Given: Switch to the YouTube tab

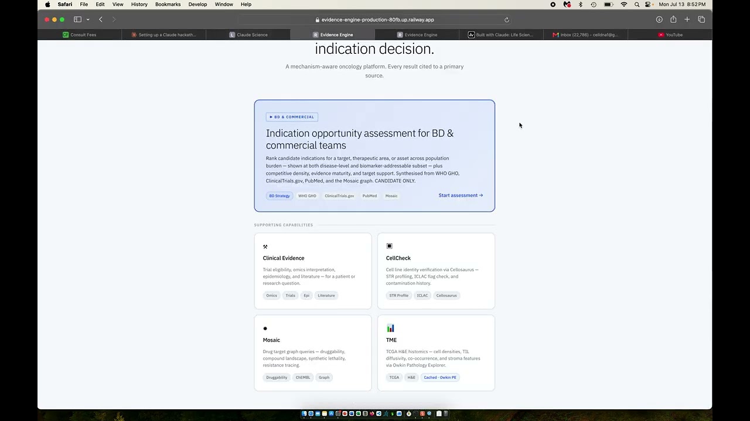Looking at the screenshot, I should pyautogui.click(x=670, y=34).
